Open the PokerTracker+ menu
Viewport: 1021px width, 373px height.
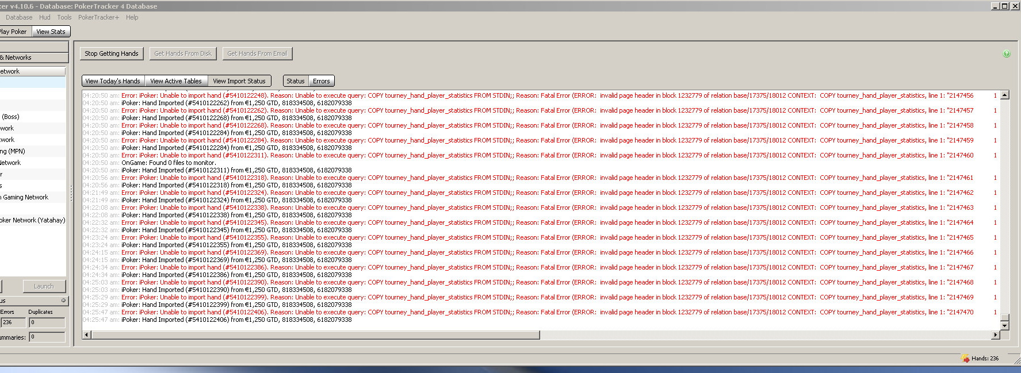point(98,17)
